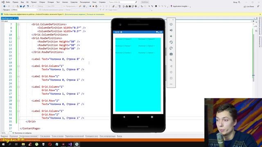
Task: Click the pause debugging icon
Action: (x=90, y=6)
